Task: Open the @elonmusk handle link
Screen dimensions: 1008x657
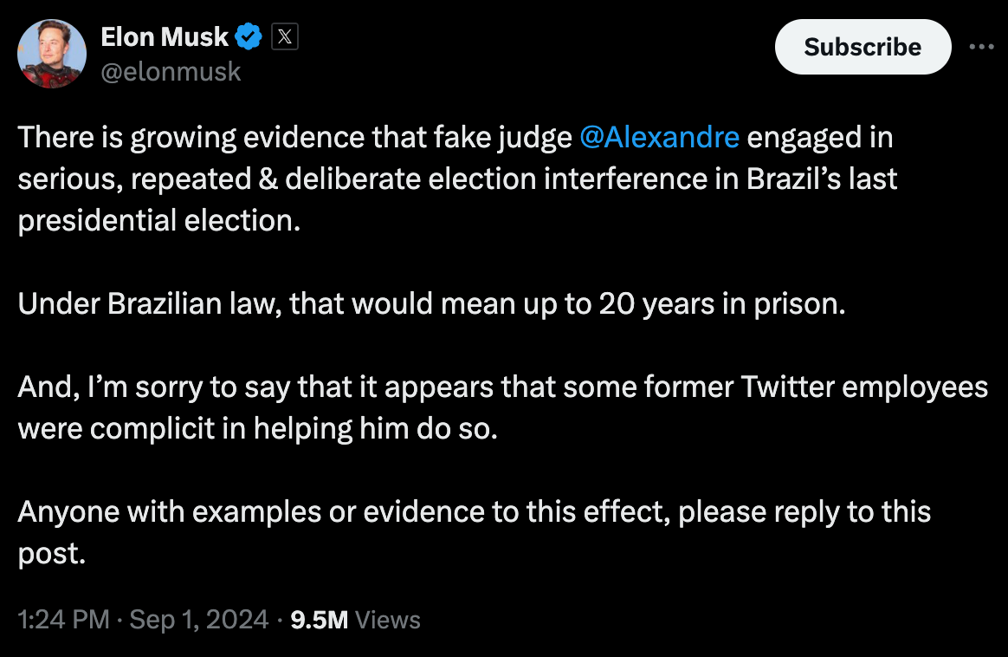Action: pos(171,71)
